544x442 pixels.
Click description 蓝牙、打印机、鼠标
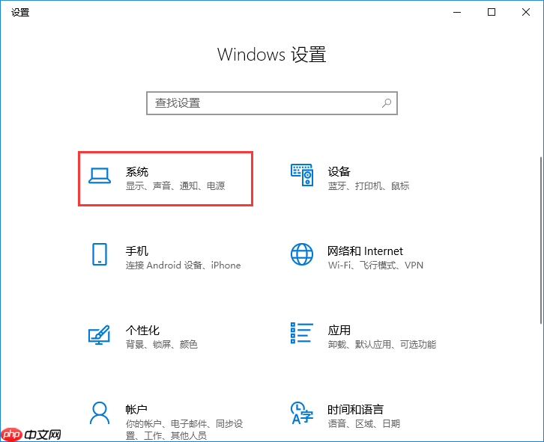tap(369, 186)
